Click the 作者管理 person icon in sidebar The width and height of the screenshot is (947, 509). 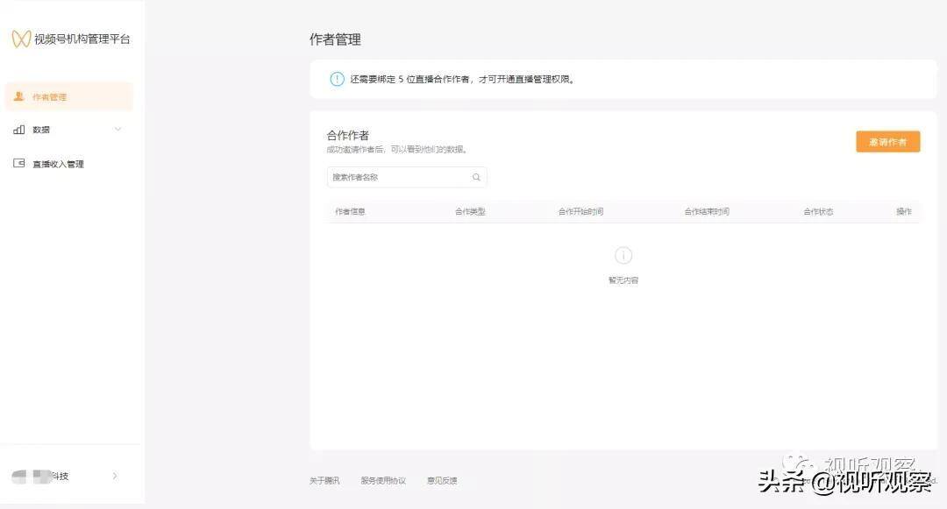(x=18, y=96)
